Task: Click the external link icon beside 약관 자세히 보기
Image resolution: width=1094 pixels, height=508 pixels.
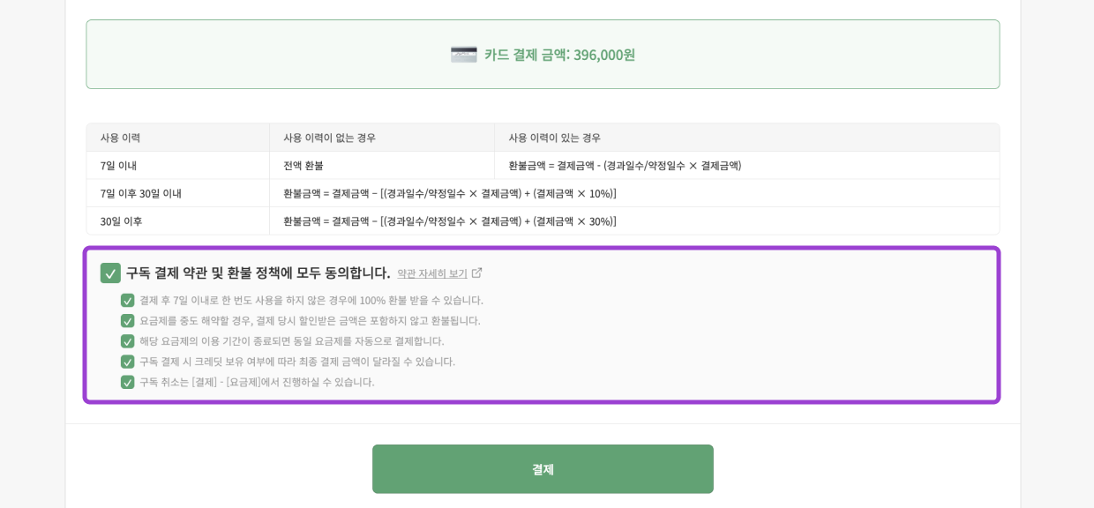Action: coord(477,273)
